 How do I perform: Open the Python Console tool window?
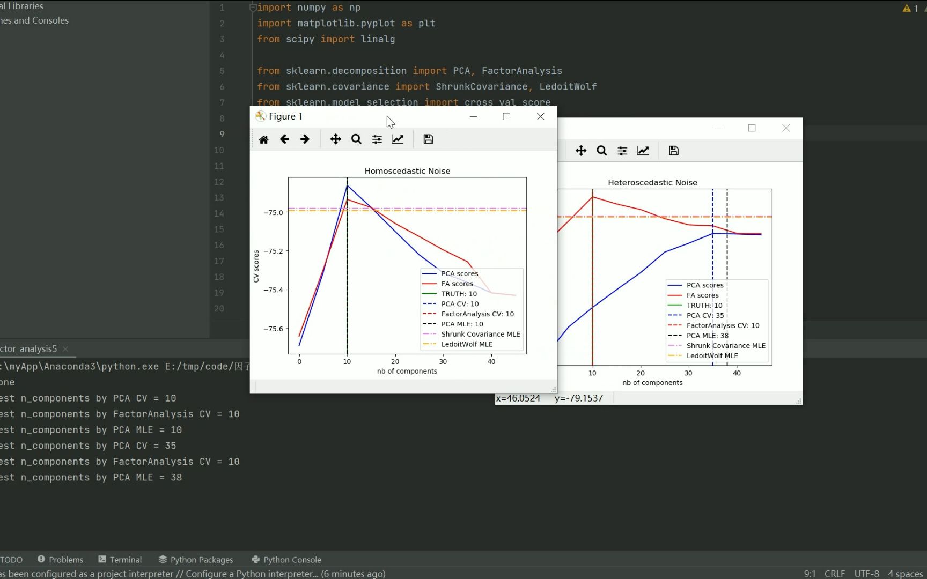pos(286,560)
